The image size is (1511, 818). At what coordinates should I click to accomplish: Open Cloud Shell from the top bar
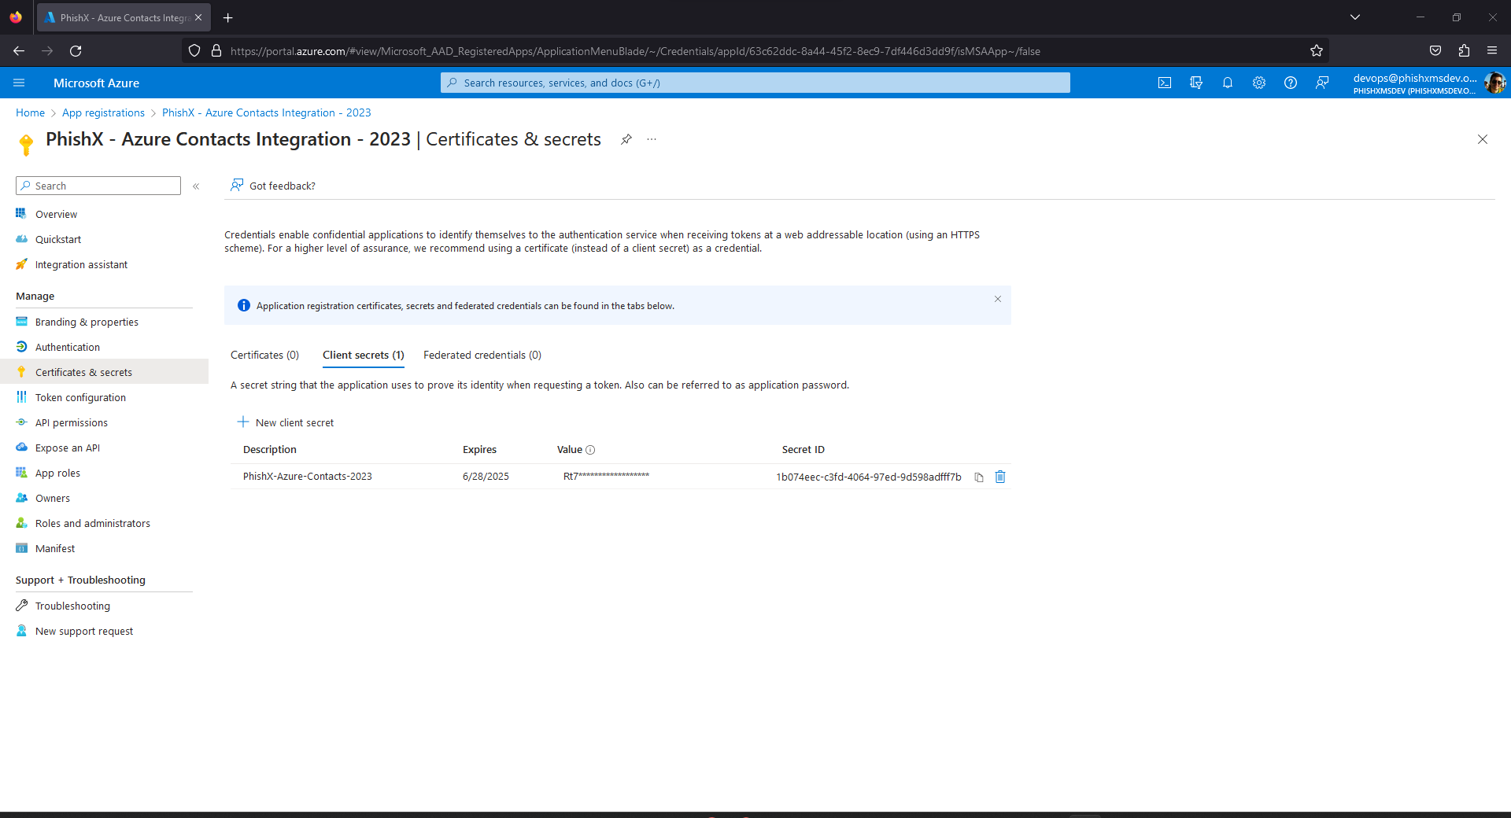(1165, 83)
